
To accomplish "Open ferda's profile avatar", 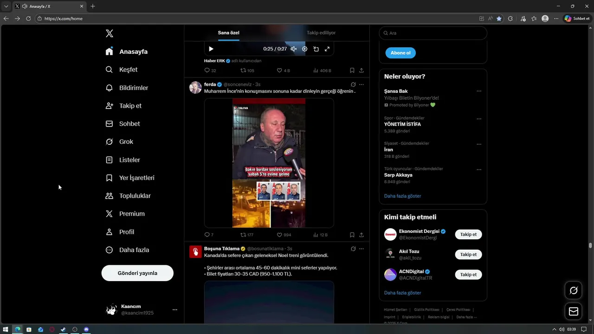I will [x=195, y=87].
